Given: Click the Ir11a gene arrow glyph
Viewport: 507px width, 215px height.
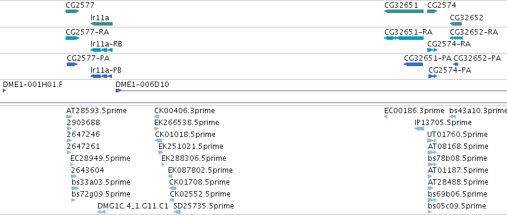Looking at the screenshot, I should pyautogui.click(x=101, y=24).
